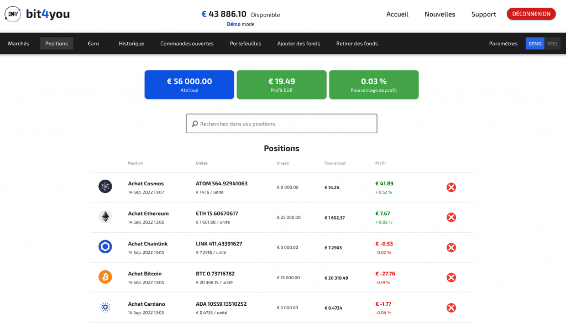The width and height of the screenshot is (566, 329).
Task: Close the Bitcoin position with red X
Action: [451, 278]
